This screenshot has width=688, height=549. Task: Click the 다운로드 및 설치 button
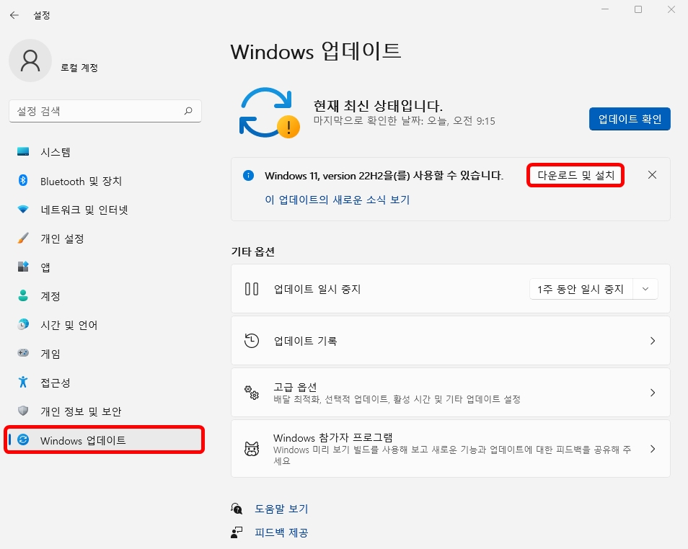pyautogui.click(x=575, y=175)
